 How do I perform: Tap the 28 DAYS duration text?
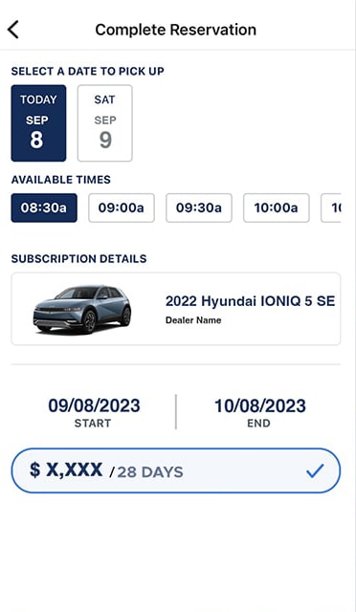150,472
